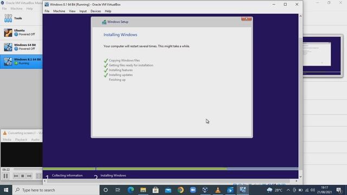Screen dimensions: 347x195
Task: Open Help menu in VirtualBox Manager window
Action: pos(29,9)
